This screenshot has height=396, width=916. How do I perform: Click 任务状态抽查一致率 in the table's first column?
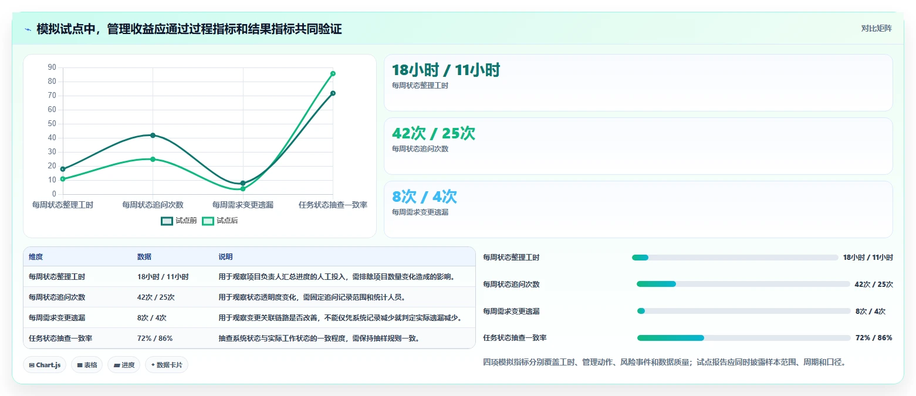pyautogui.click(x=60, y=339)
